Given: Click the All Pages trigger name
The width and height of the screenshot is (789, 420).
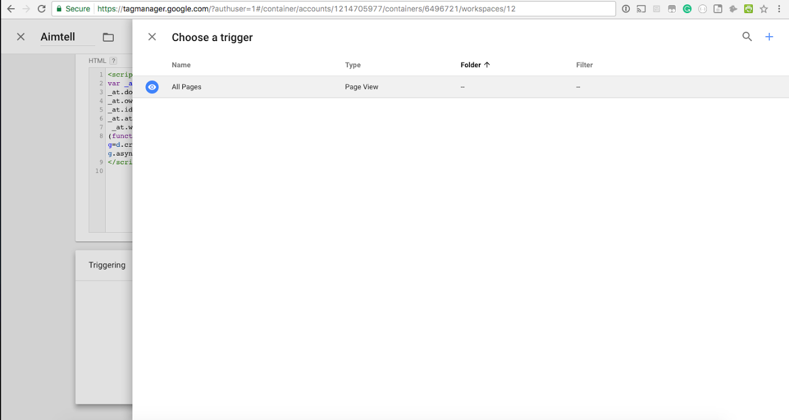Looking at the screenshot, I should pyautogui.click(x=187, y=87).
